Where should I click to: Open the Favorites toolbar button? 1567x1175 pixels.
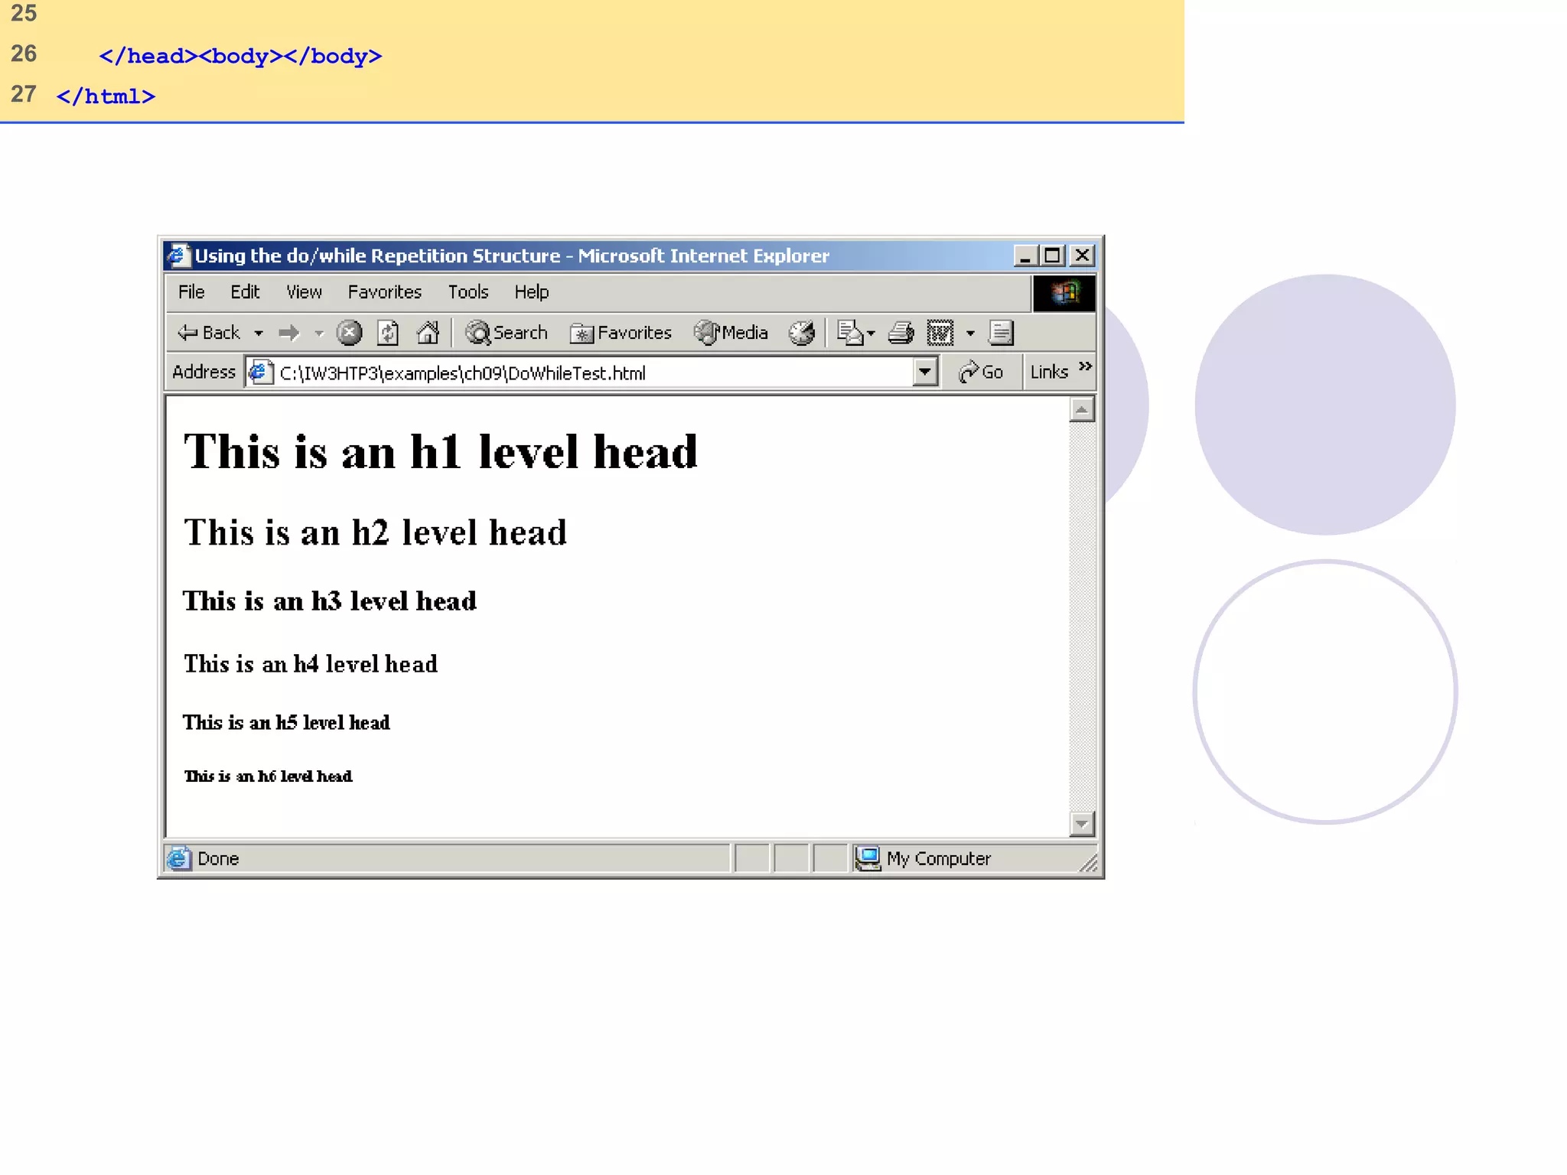[x=621, y=333]
